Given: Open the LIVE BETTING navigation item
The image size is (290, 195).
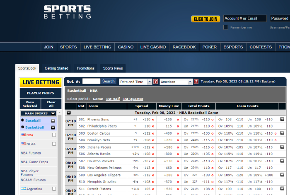Looking at the screenshot, I should click(97, 47).
